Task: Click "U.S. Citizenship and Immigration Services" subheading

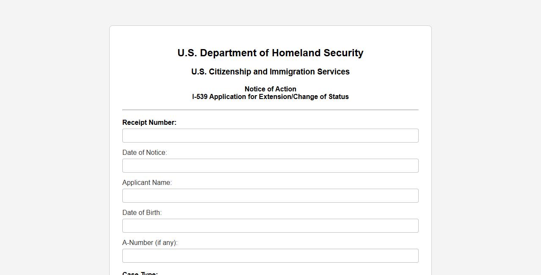Action: (270, 72)
